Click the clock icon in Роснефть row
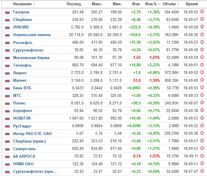The width and height of the screenshot is (207, 176). (x=202, y=42)
